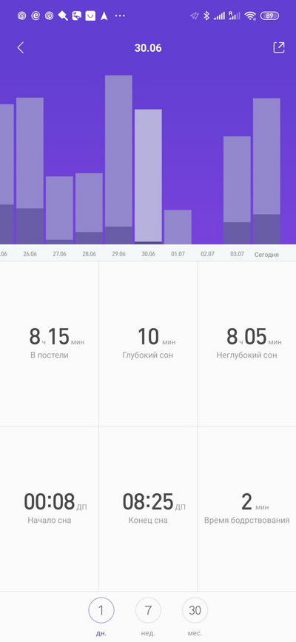Viewport: 296px width, 642px height.
Task: Open the share export icon
Action: tap(279, 47)
